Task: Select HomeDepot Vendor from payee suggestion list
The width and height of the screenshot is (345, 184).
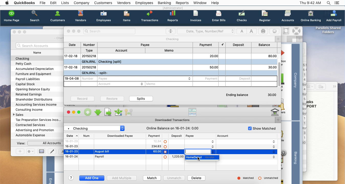Action: coord(202,157)
